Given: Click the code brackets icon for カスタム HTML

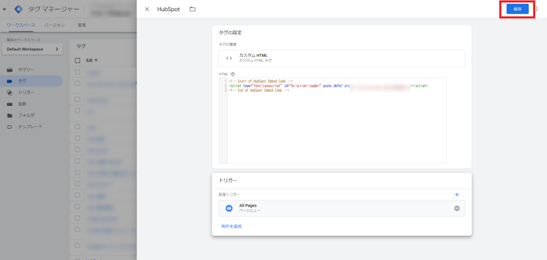Looking at the screenshot, I should (229, 58).
